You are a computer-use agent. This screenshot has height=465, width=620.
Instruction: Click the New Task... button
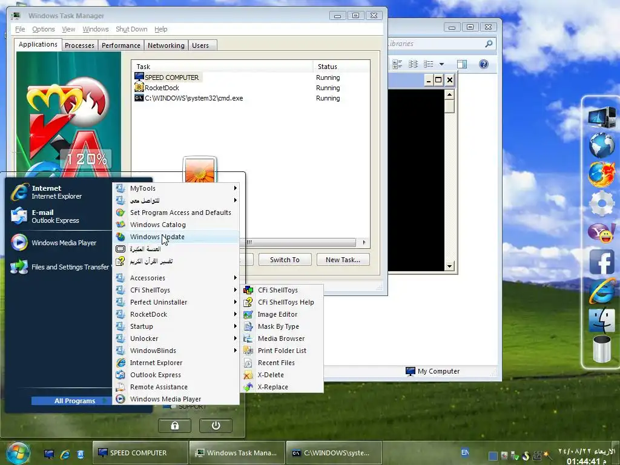(343, 260)
